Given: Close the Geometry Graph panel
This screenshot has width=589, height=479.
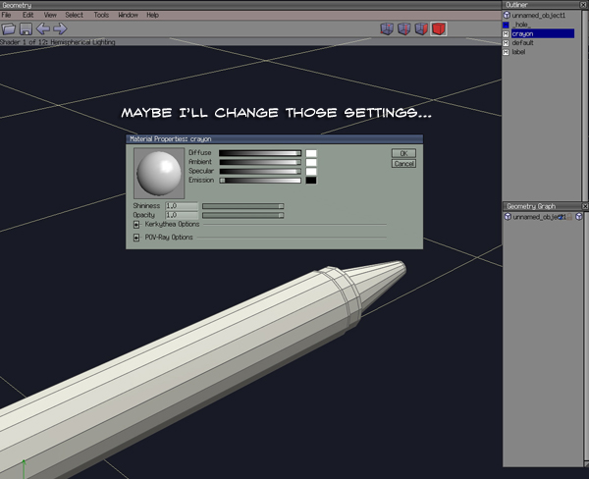Looking at the screenshot, I should 585,206.
